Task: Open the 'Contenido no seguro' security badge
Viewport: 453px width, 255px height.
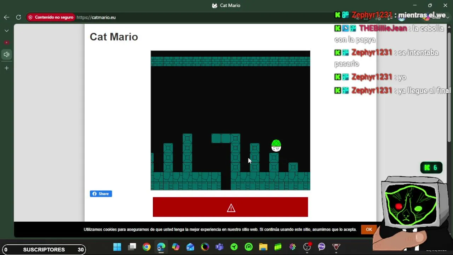Action: coord(51,17)
